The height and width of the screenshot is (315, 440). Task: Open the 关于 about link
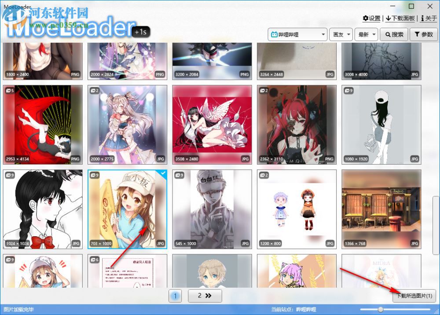[429, 18]
